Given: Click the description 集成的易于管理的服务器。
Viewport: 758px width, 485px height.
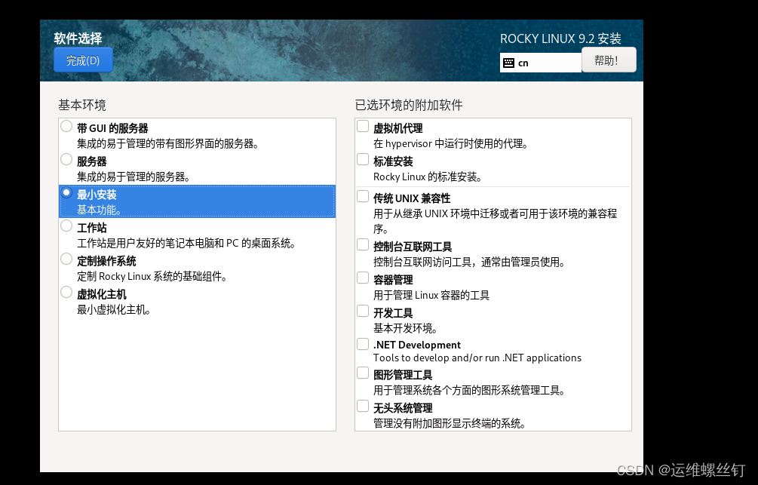Looking at the screenshot, I should (133, 177).
